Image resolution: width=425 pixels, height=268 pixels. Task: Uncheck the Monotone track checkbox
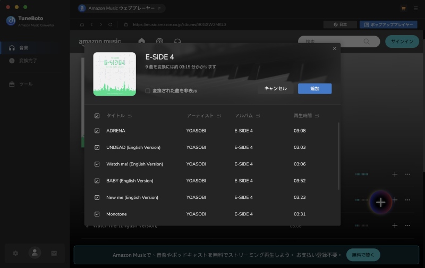click(97, 214)
